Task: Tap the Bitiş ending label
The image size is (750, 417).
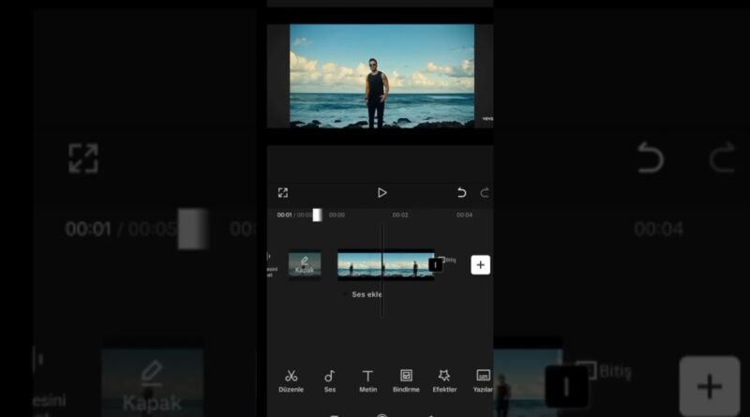Action: point(451,261)
